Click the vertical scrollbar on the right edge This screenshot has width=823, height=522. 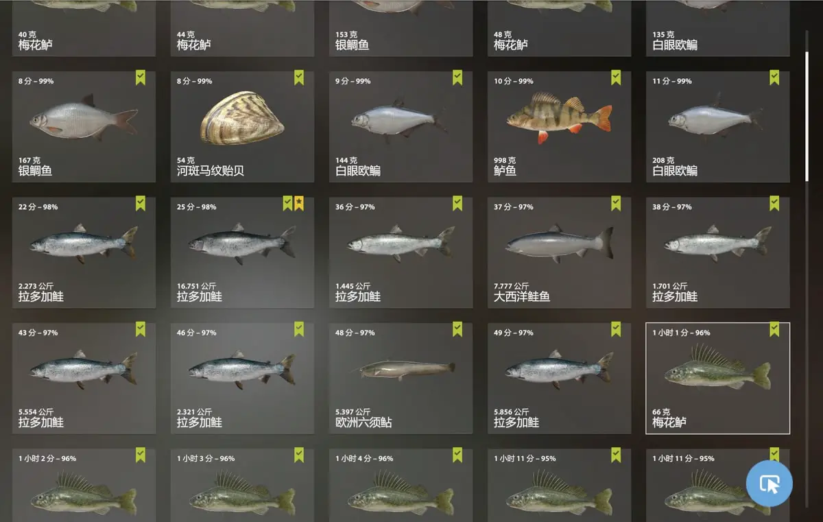807,106
